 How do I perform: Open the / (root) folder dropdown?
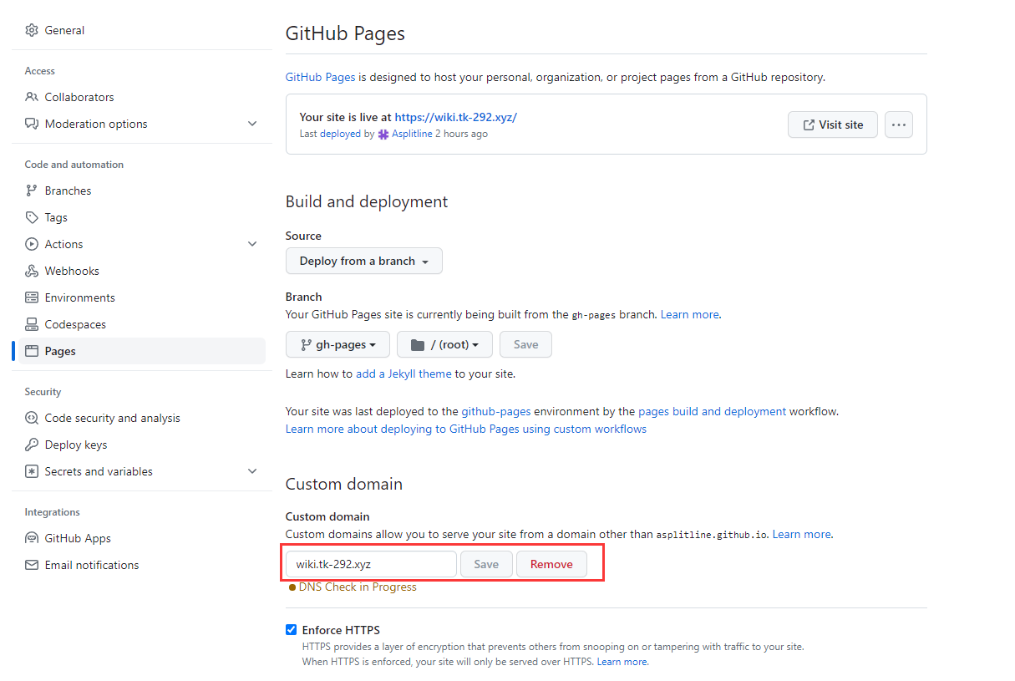coord(444,344)
